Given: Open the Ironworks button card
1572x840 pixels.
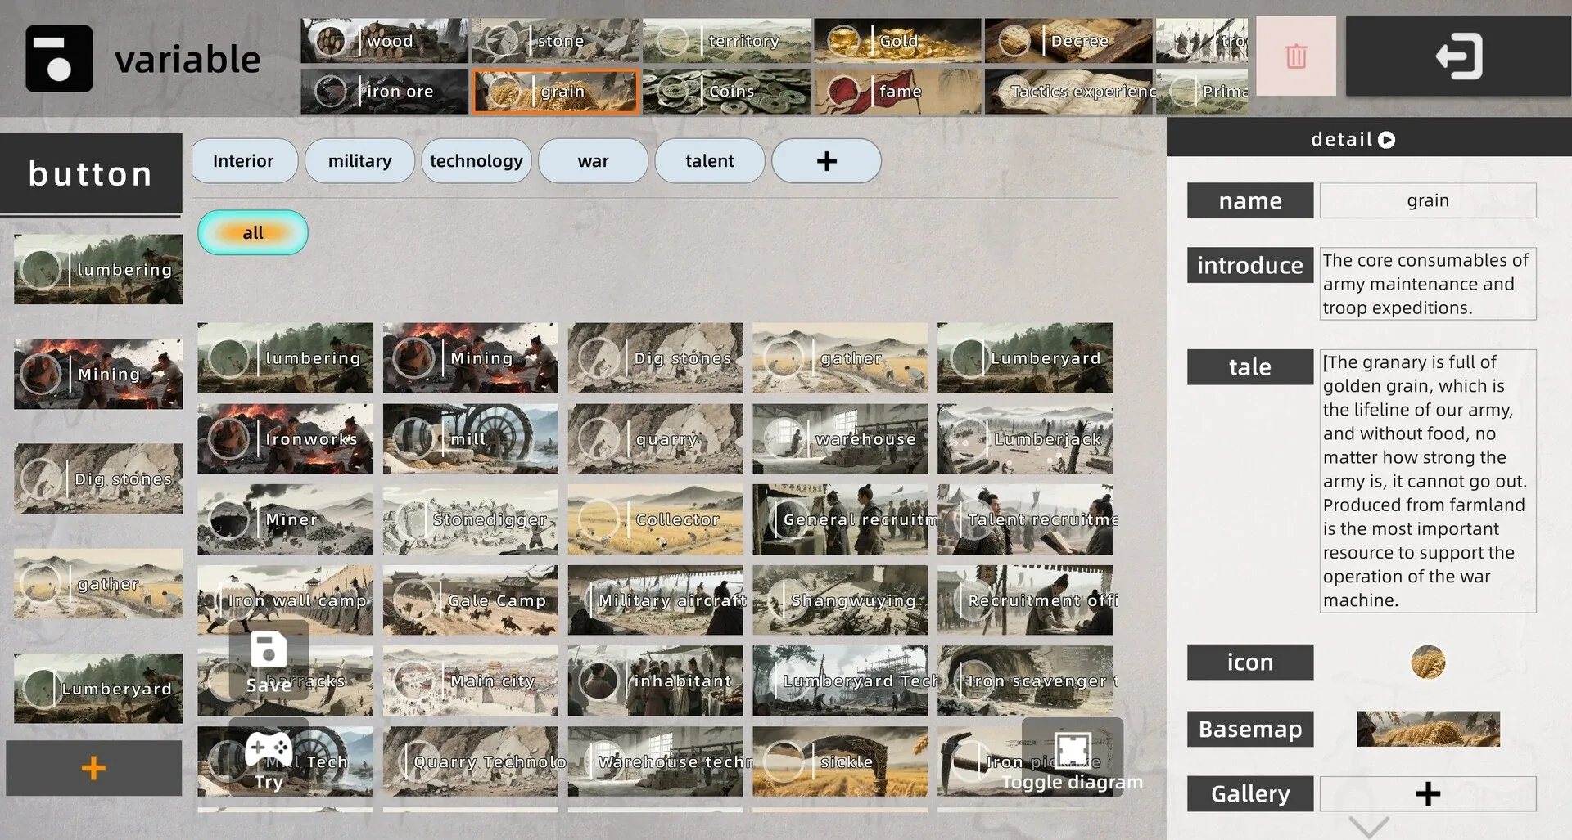Looking at the screenshot, I should point(285,439).
